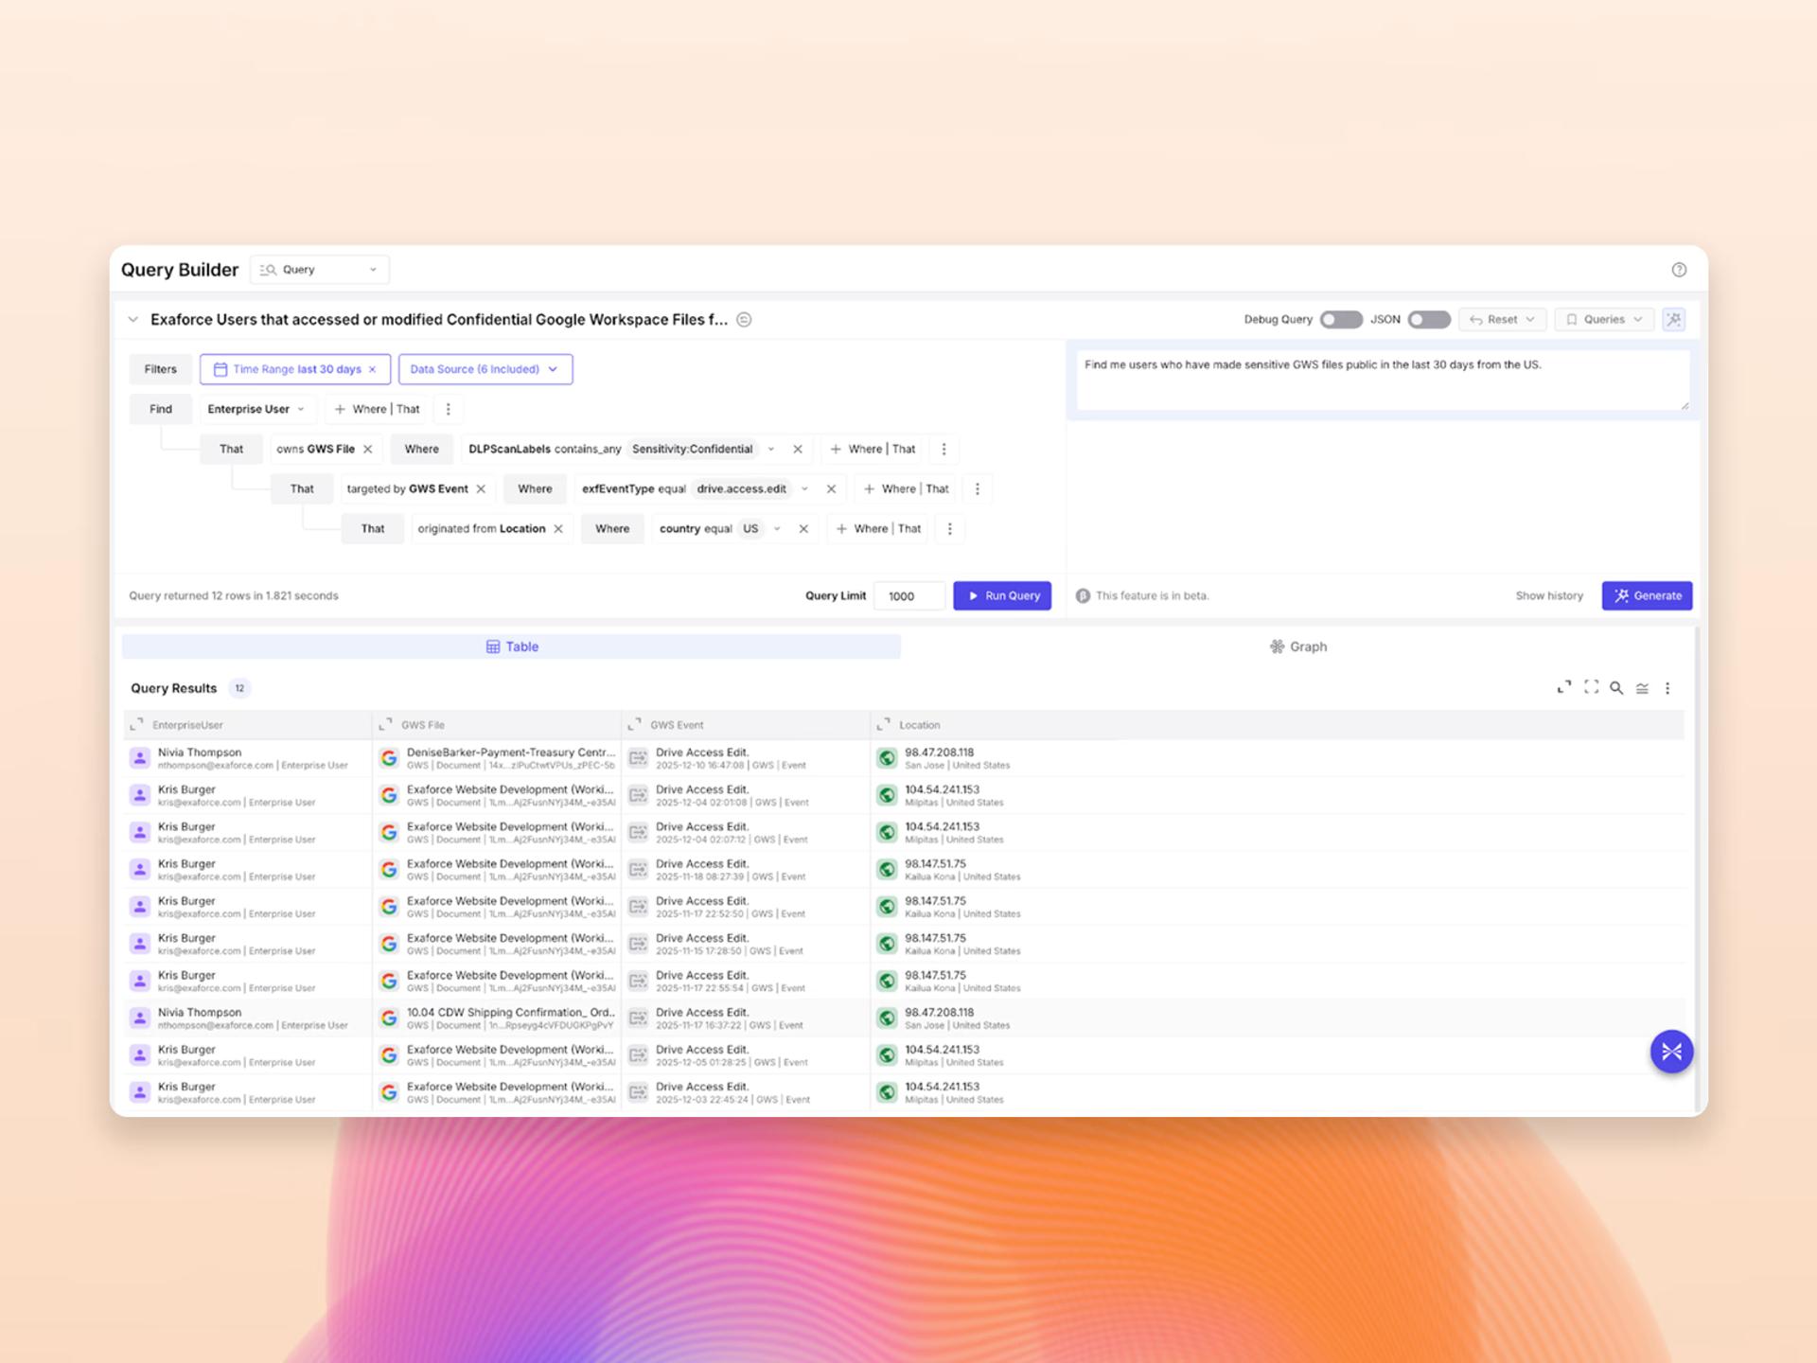This screenshot has height=1363, width=1817.
Task: Open the floating assistant button
Action: (x=1671, y=1052)
